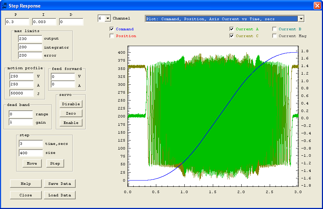Uncheck the Current C checkbox

[232, 36]
